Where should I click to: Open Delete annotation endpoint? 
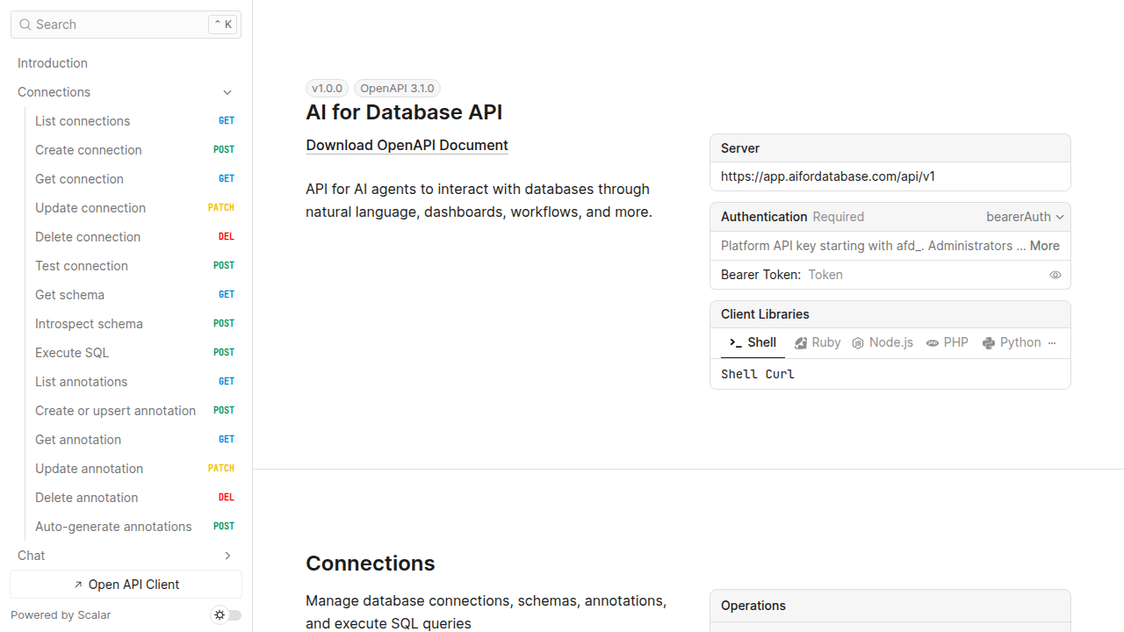(134, 498)
